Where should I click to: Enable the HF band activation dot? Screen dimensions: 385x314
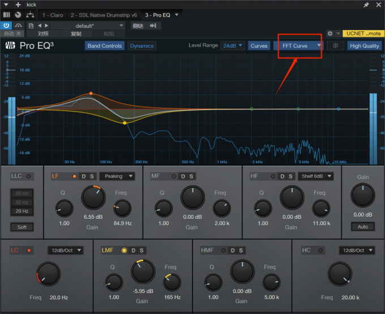point(273,176)
